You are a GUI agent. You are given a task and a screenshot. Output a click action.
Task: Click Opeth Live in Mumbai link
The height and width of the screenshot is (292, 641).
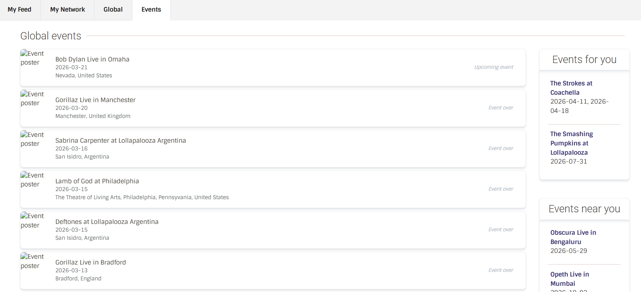click(x=569, y=279)
